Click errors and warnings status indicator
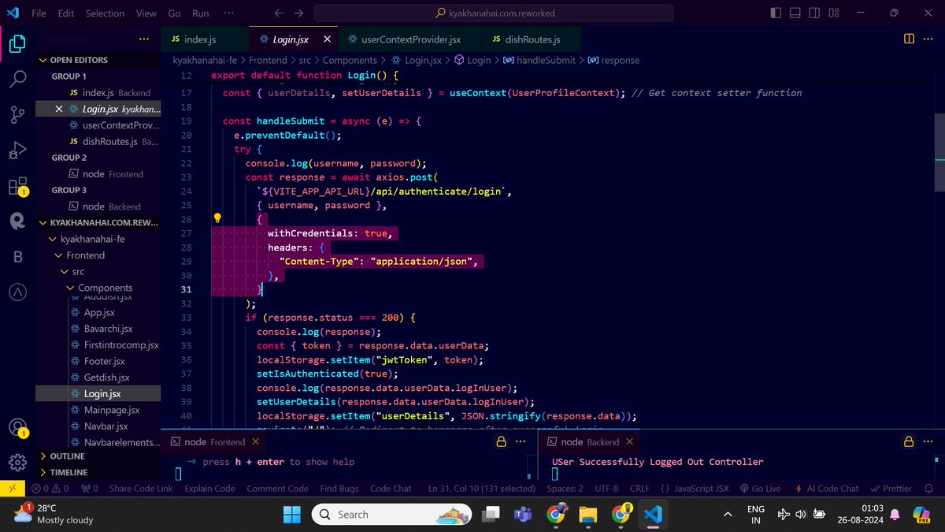The height and width of the screenshot is (532, 945). pyautogui.click(x=51, y=489)
